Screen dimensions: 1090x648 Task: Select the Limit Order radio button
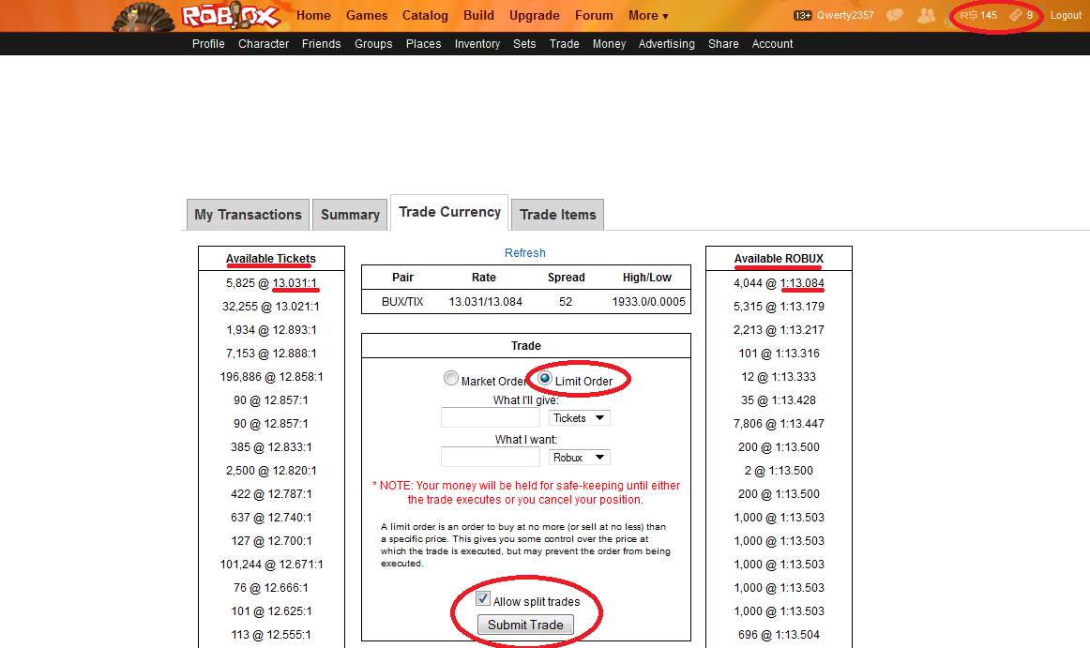point(545,378)
